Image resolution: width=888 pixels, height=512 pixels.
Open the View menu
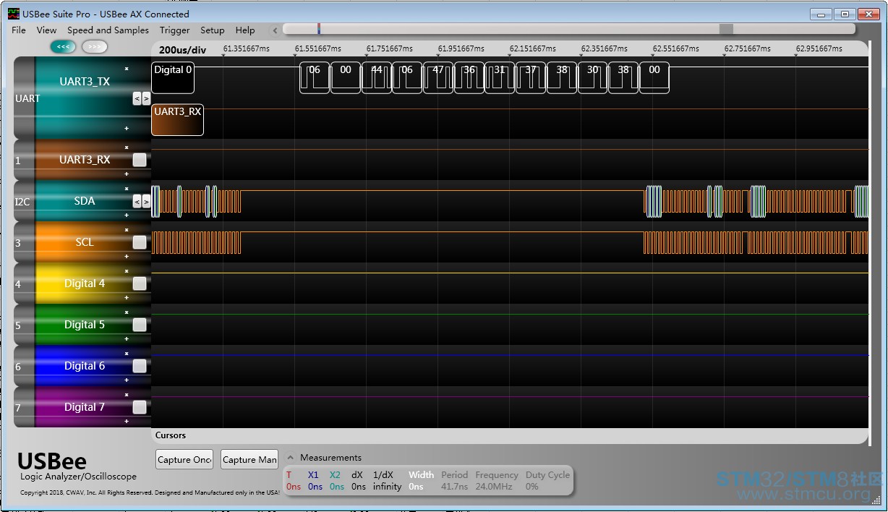(x=46, y=30)
